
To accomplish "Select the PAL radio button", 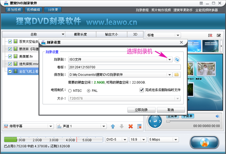I will click(89, 91).
